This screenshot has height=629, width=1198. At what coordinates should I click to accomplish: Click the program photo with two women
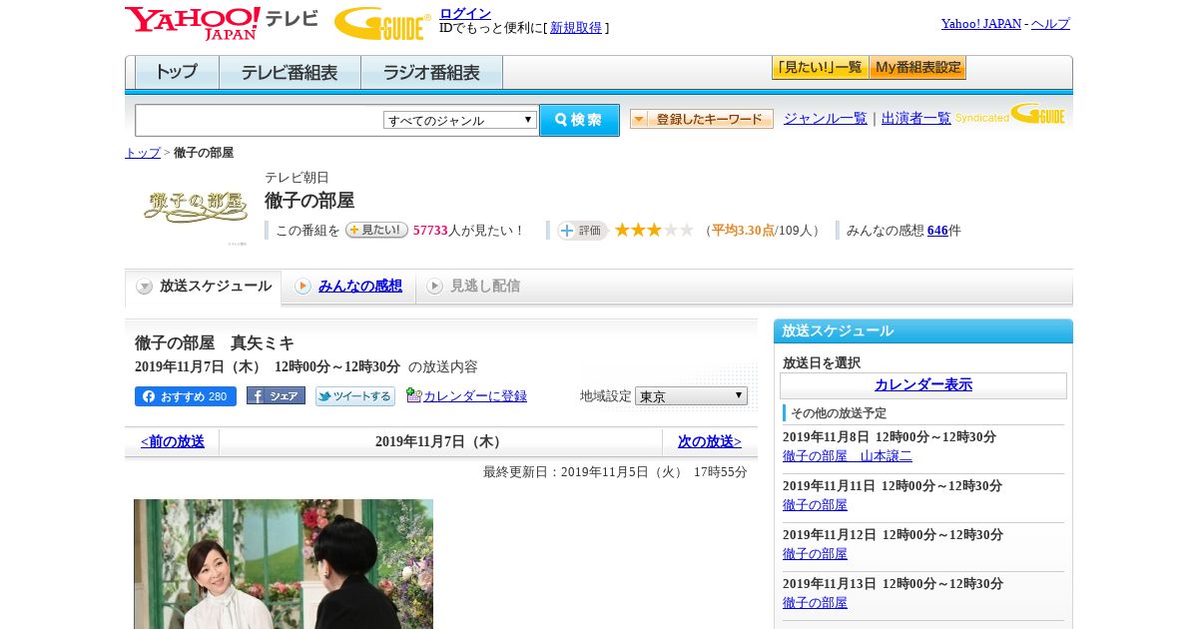click(x=284, y=564)
